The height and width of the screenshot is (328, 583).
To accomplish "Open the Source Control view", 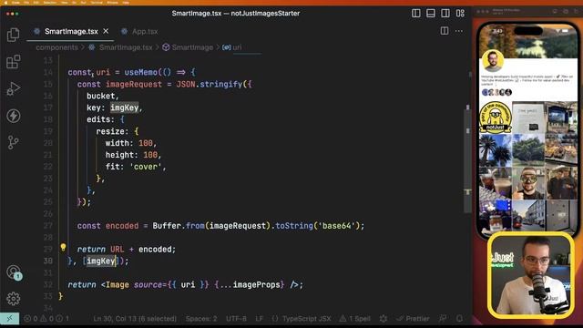I will point(14,142).
